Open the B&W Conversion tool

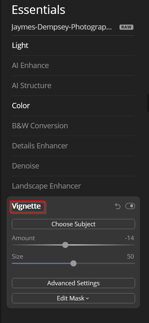point(73,126)
